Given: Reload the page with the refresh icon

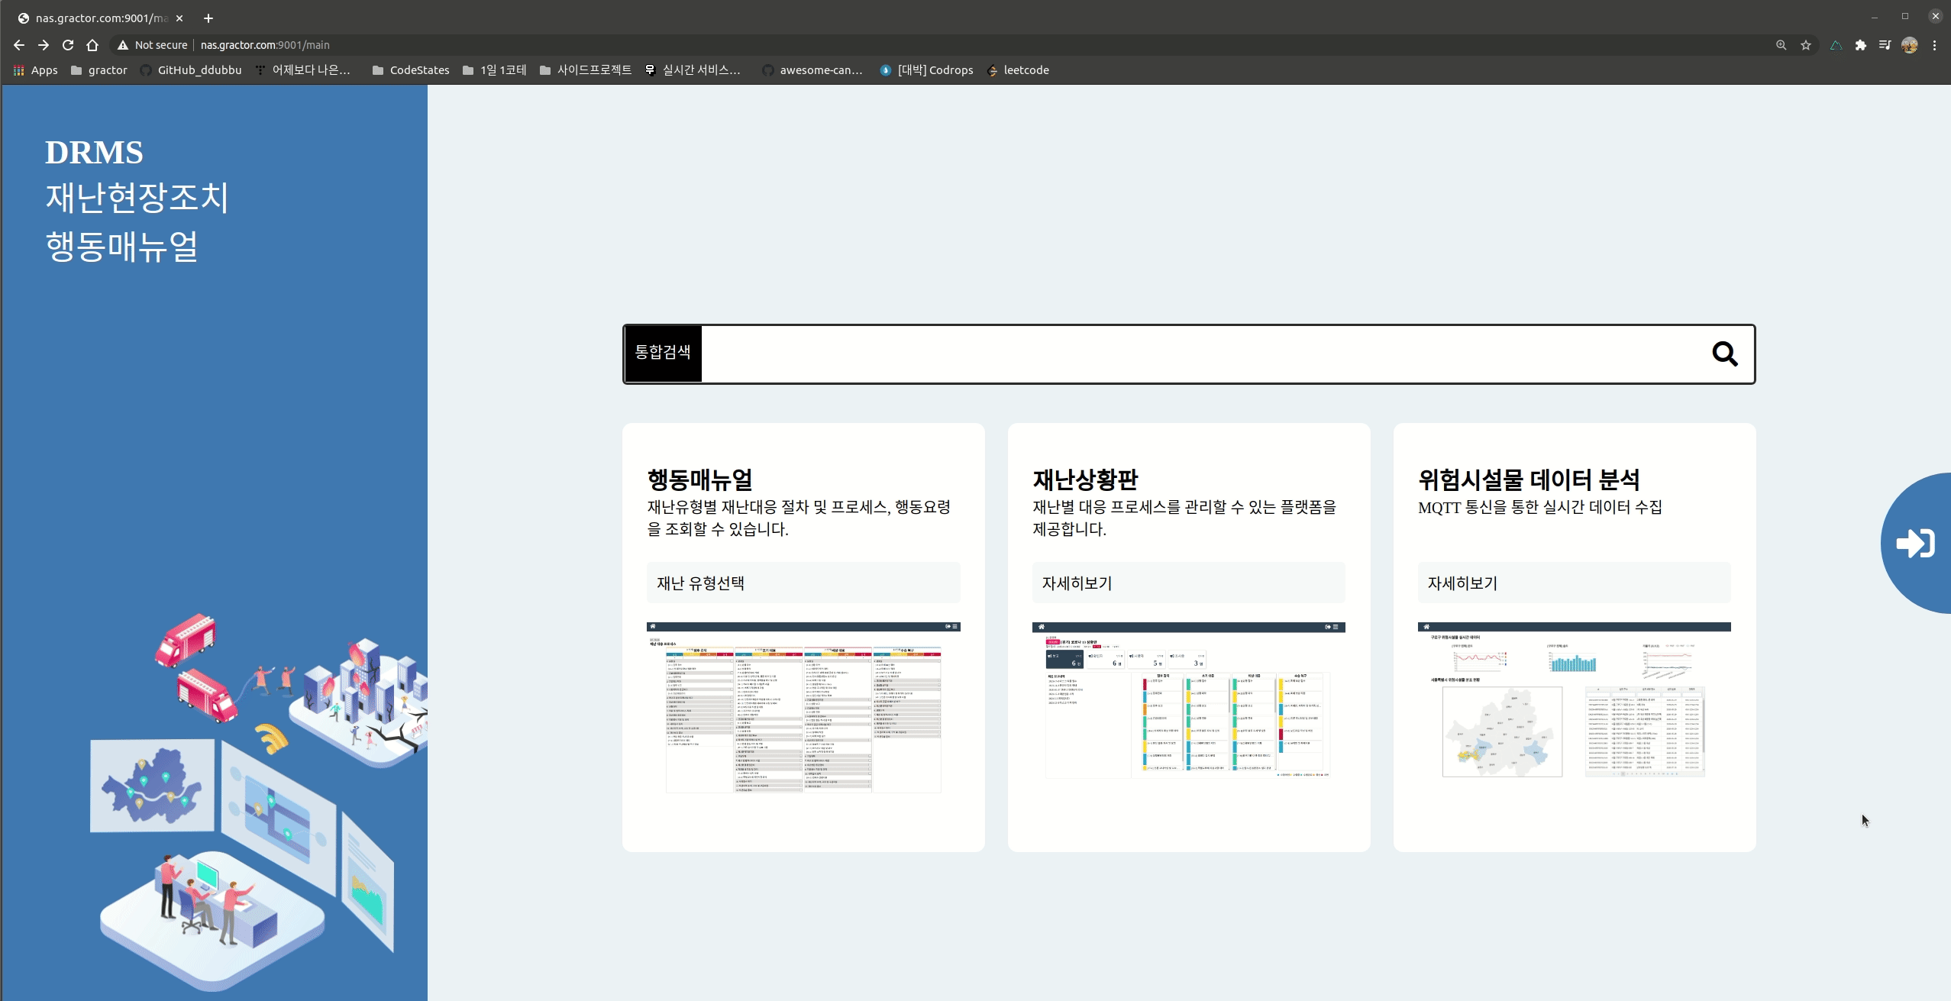Looking at the screenshot, I should [68, 45].
